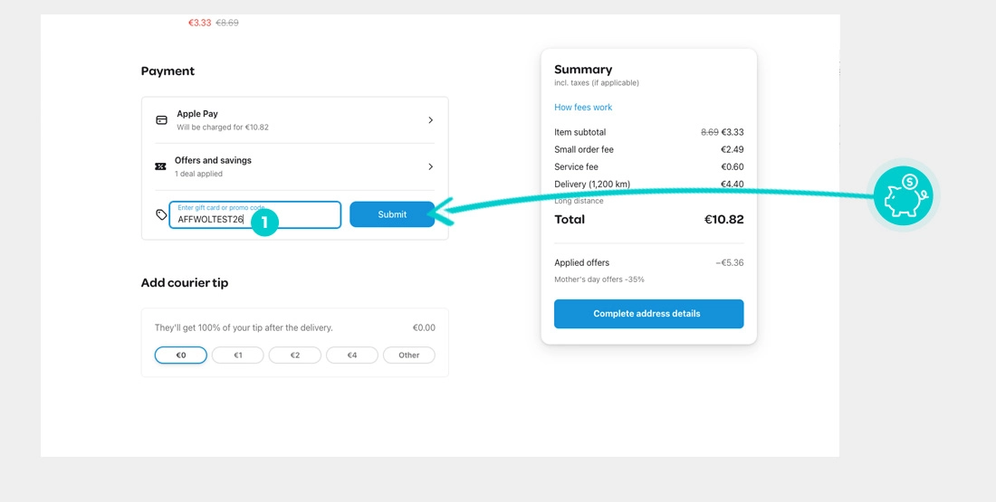996x502 pixels.
Task: Expand Offers and savings chevron
Action: (430, 166)
